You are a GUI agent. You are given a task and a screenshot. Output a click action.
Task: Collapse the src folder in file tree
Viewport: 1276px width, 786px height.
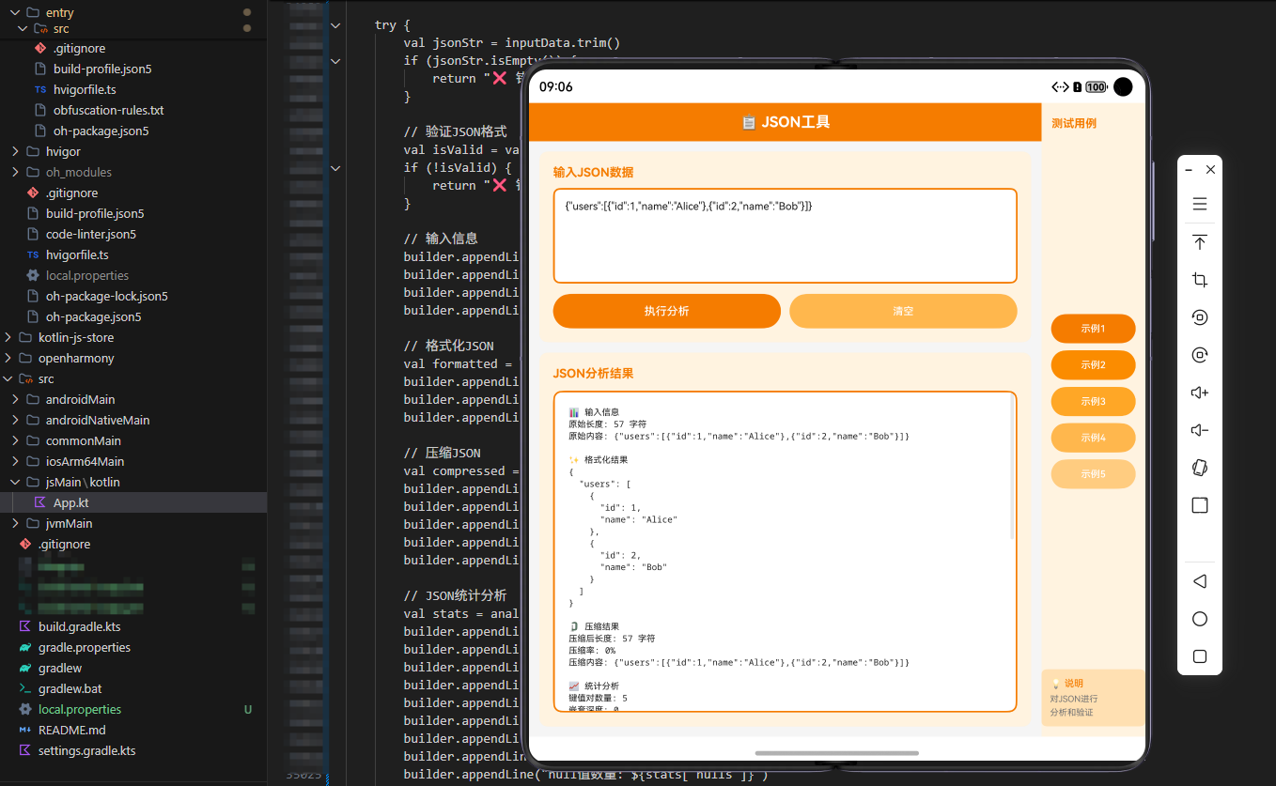(9, 378)
